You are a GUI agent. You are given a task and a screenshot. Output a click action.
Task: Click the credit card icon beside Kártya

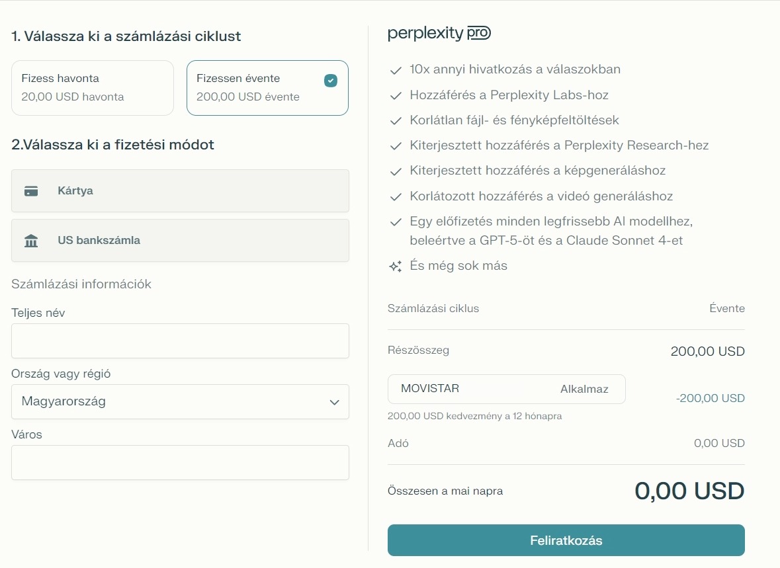pyautogui.click(x=31, y=191)
